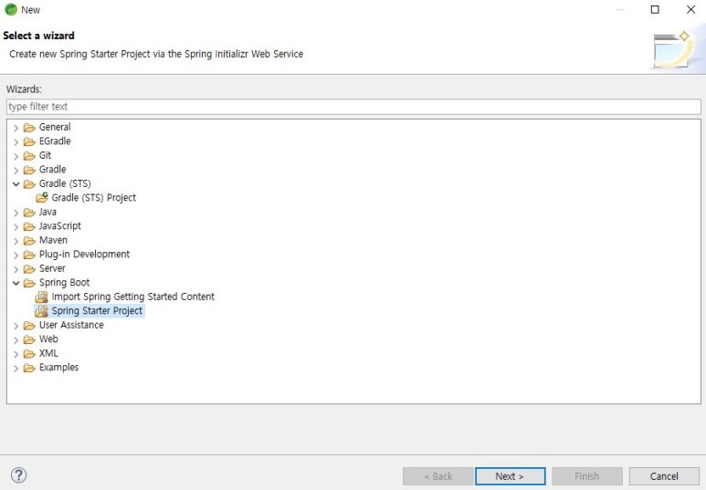Expand the Web category
The image size is (706, 490).
tap(16, 339)
